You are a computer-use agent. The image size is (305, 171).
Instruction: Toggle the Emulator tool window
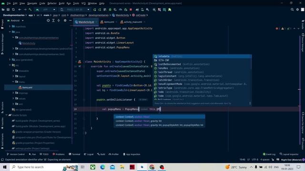[x=303, y=143]
